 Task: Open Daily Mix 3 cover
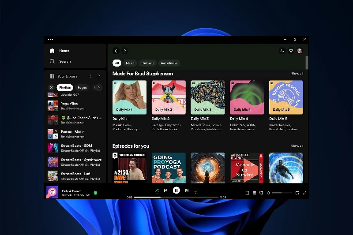(208, 97)
